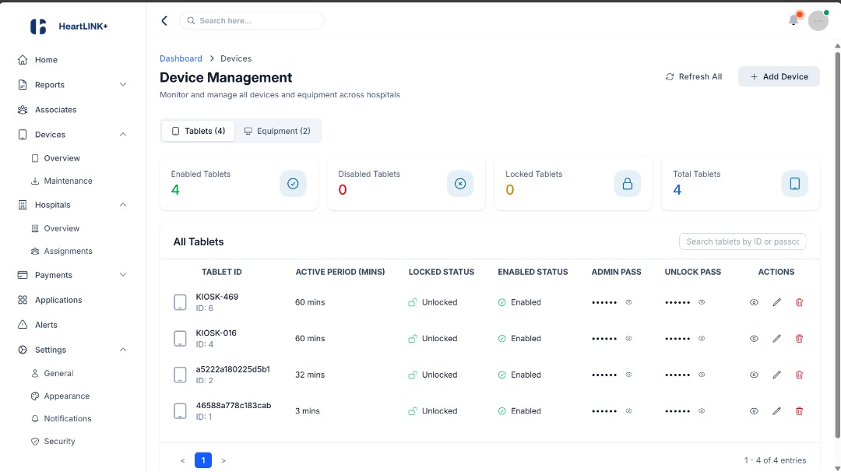The width and height of the screenshot is (841, 472).
Task: Switch to the Equipment (2) tab
Action: tap(277, 131)
